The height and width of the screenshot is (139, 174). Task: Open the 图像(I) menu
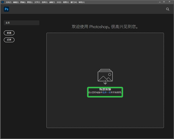click(x=23, y=2)
